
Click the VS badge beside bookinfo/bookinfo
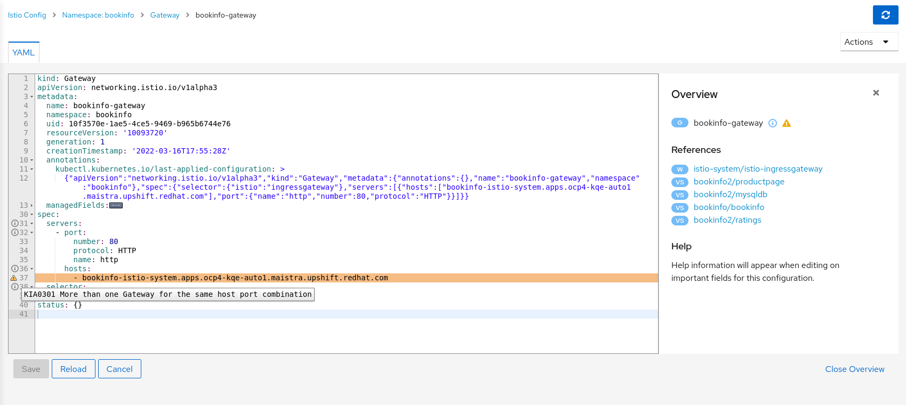click(x=680, y=208)
